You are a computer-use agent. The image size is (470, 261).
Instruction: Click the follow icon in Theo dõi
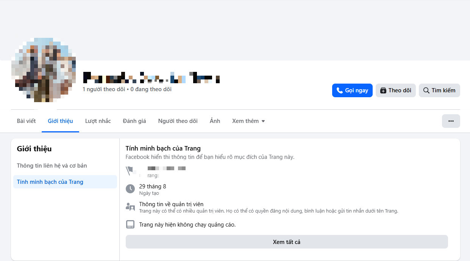[383, 90]
